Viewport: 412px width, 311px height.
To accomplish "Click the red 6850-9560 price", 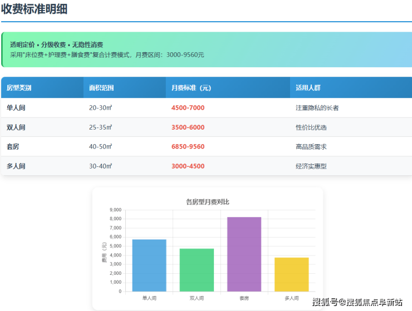I will (188, 147).
